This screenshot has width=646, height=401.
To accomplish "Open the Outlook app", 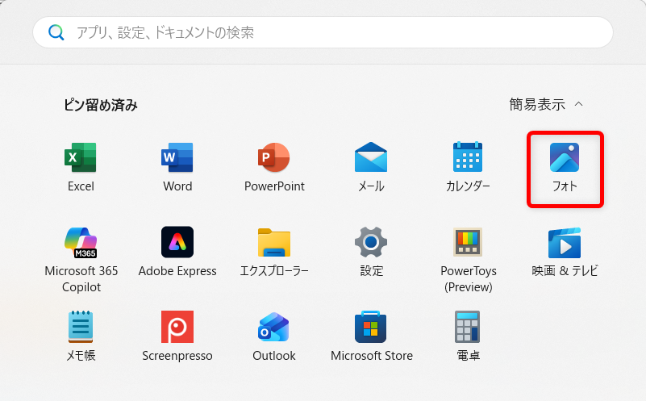I will [x=274, y=336].
